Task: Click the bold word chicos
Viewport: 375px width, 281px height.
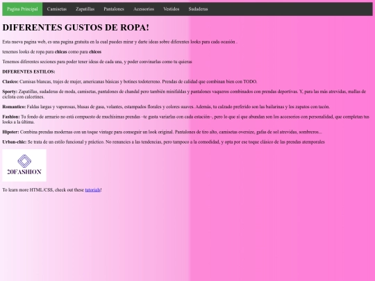Action: [x=95, y=52]
